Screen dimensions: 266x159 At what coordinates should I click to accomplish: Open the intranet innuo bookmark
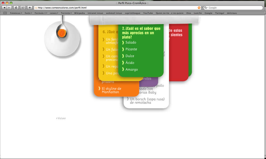(x=95, y=13)
